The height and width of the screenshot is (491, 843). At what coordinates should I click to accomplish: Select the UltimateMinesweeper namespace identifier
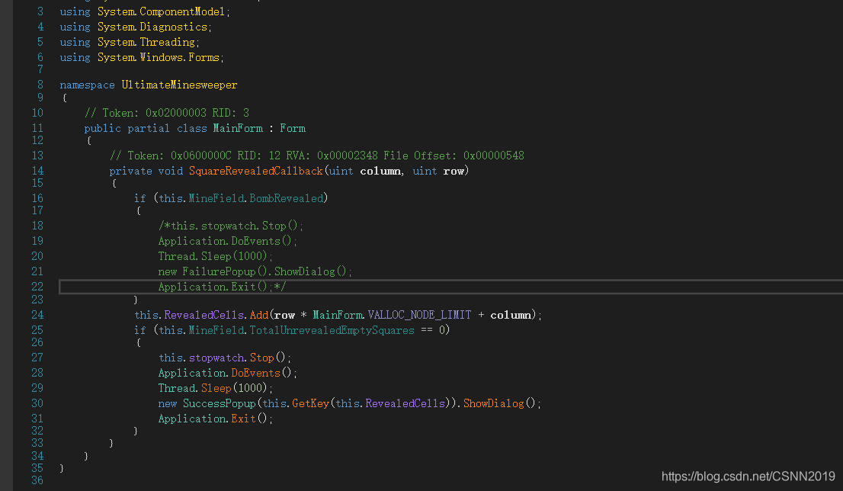point(179,85)
